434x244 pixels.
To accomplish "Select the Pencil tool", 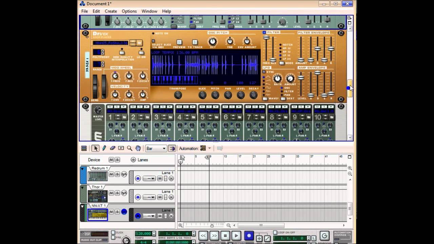I will point(104,148).
